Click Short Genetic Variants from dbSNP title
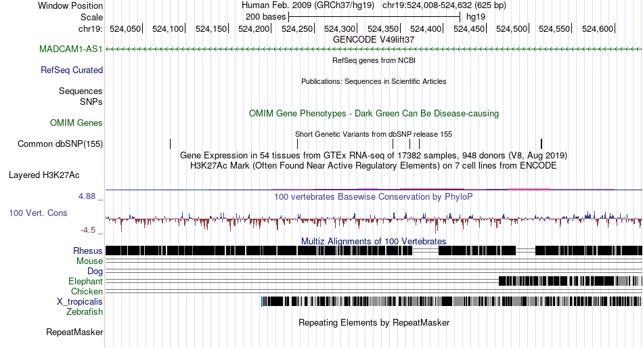 point(374,134)
